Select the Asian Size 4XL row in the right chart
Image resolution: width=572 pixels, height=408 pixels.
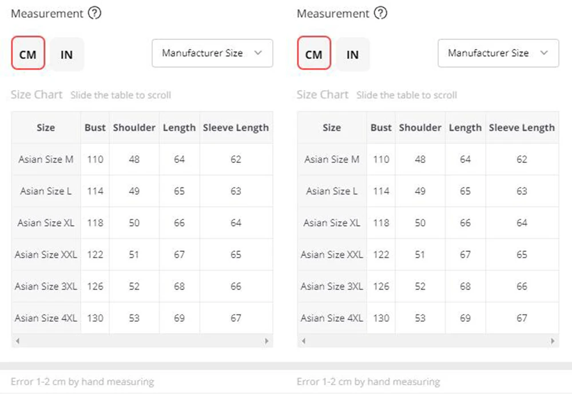pyautogui.click(x=332, y=318)
